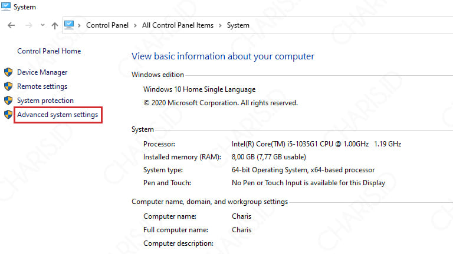Click the Microsoft Corporation copyright line
This screenshot has height=254, width=453.
point(221,103)
